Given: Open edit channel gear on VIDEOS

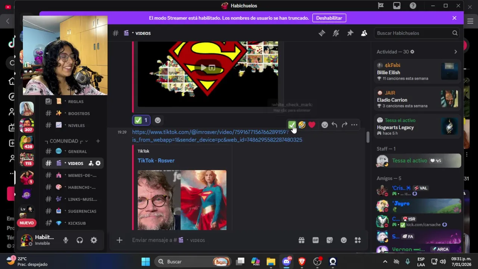Looking at the screenshot, I should (x=98, y=163).
